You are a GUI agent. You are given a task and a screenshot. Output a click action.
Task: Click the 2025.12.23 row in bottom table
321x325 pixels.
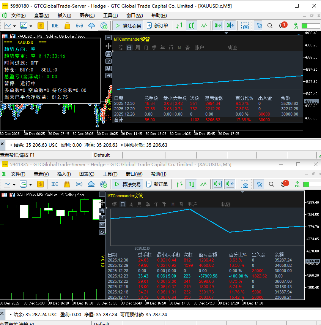pyautogui.click(x=205, y=276)
